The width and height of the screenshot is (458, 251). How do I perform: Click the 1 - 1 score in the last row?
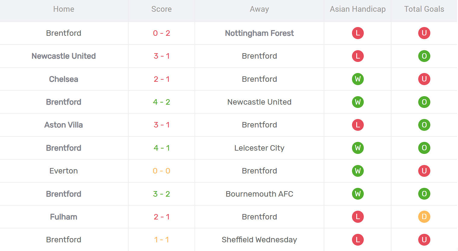point(161,240)
